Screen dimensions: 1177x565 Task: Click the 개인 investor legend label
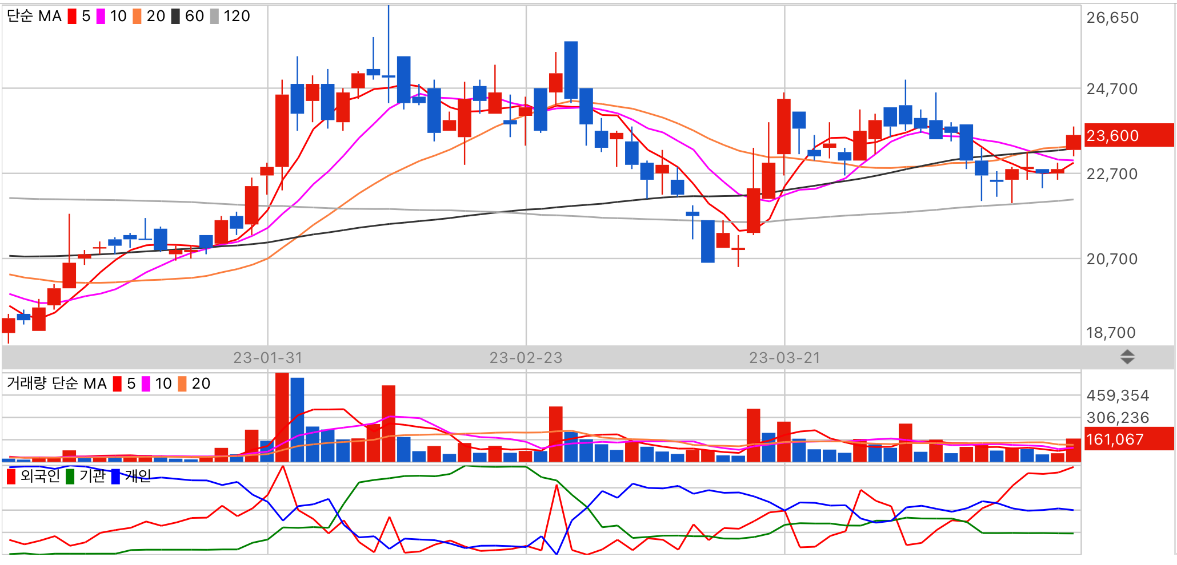[138, 476]
